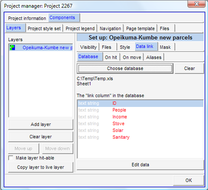Confirm with the OK button
This screenshot has height=190, width=208.
(188, 180)
